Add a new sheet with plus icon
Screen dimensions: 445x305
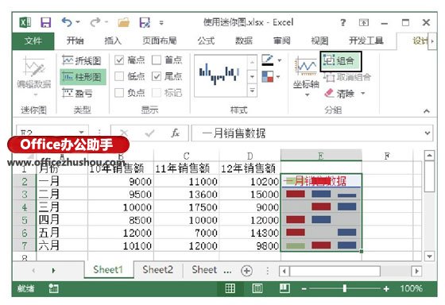coord(246,270)
